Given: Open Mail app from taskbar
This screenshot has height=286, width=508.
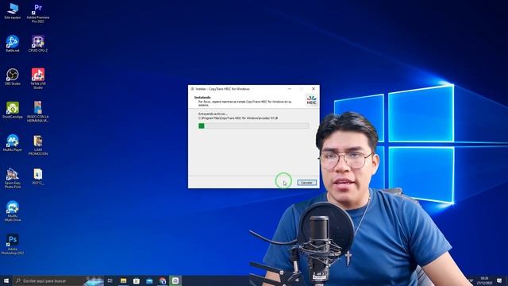Looking at the screenshot, I should coord(149,280).
